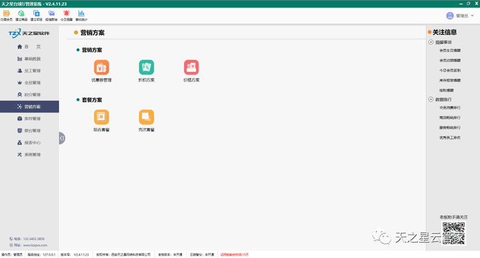The height and width of the screenshot is (258, 480).
Task: Open the 商品畅销排行 link
Action: [449, 117]
